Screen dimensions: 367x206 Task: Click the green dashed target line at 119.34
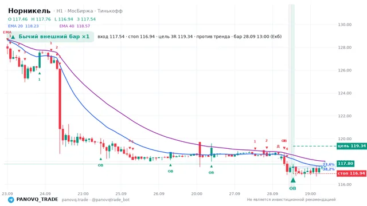coord(314,146)
